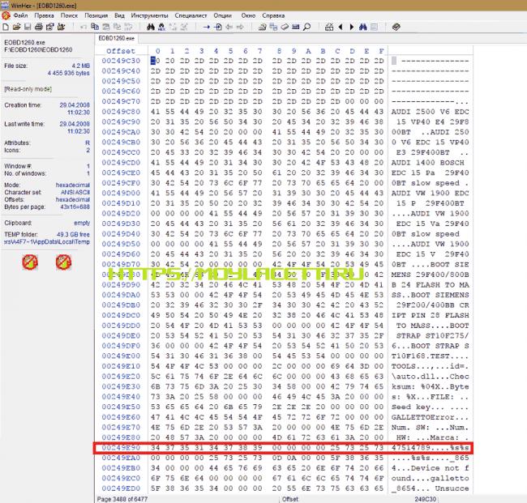
Task: Click offset label 00249E60
Action: pos(121,417)
